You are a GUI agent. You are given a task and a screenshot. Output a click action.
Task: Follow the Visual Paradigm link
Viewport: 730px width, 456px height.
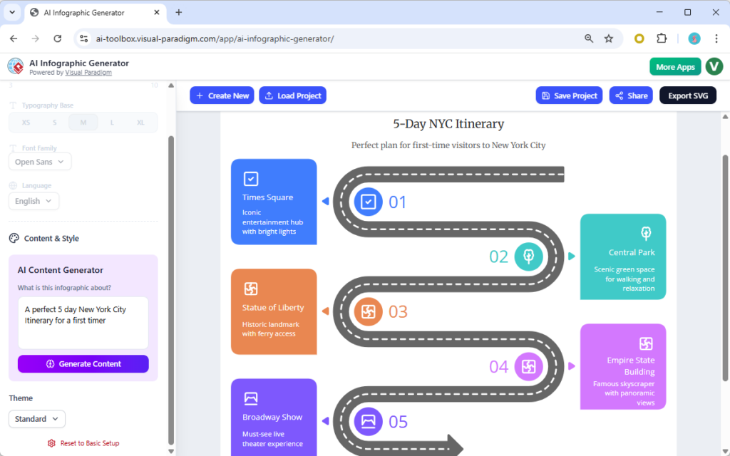[88, 72]
